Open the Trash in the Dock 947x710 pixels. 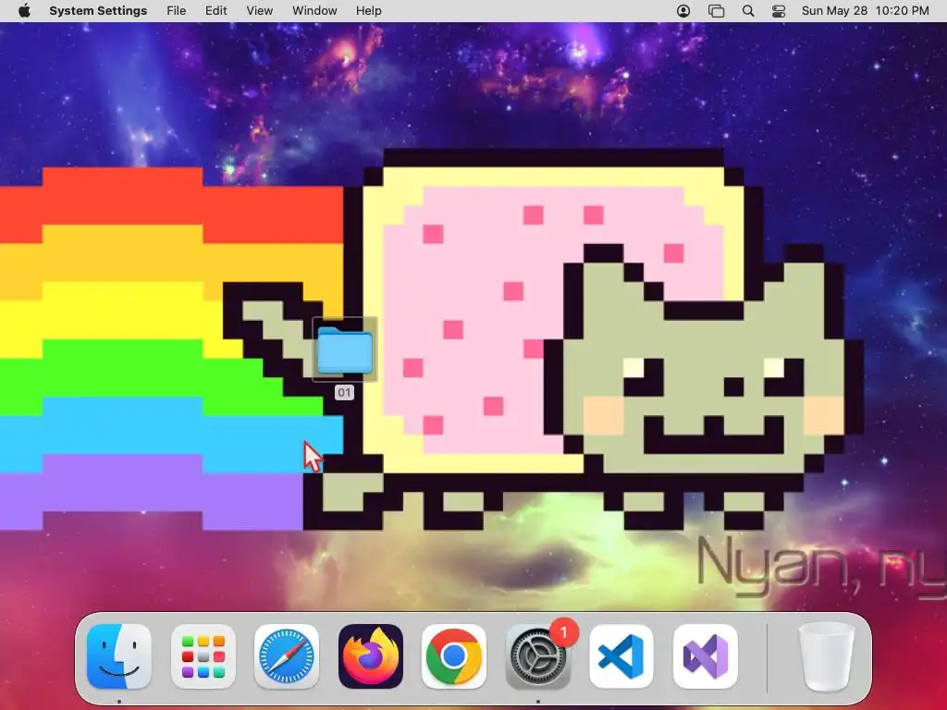pyautogui.click(x=826, y=657)
